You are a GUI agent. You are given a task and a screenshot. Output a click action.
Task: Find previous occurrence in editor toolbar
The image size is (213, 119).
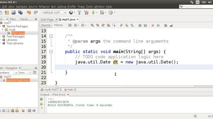pyautogui.click(x=98, y=25)
